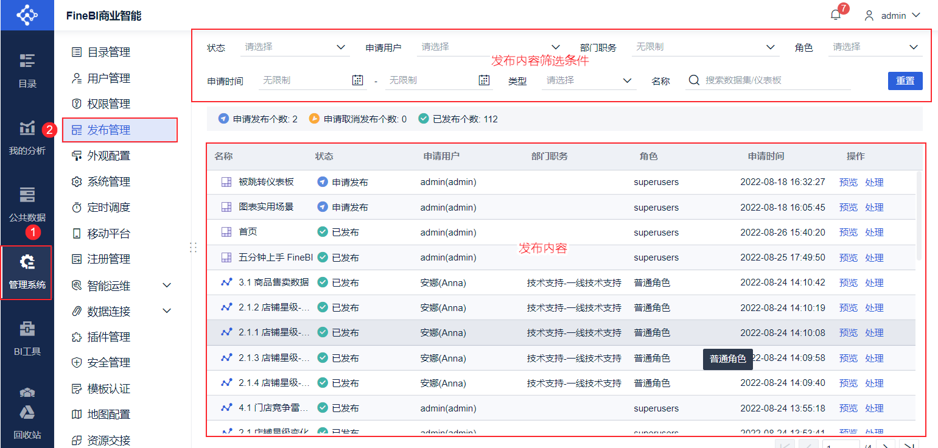The image size is (938, 448).
Task: Open the admin user menu
Action: click(893, 15)
